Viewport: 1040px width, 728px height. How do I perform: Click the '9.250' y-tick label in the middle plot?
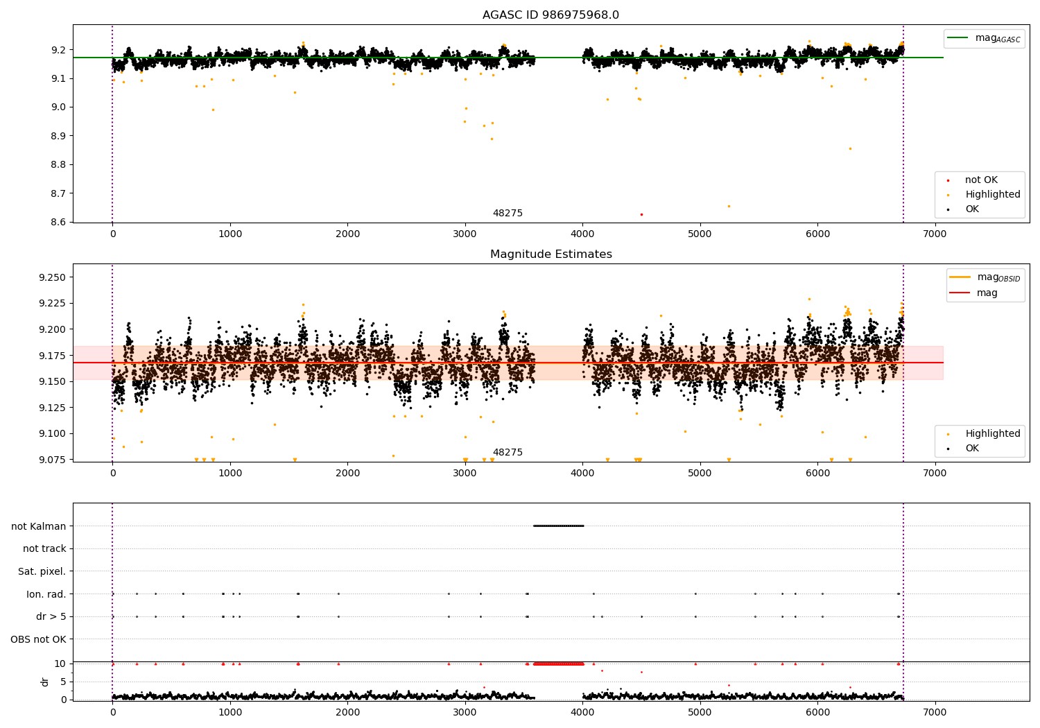coord(53,277)
